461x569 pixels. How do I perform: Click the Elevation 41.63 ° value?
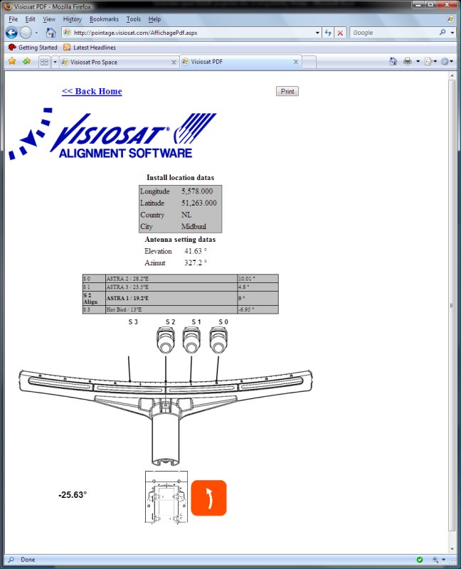[196, 251]
